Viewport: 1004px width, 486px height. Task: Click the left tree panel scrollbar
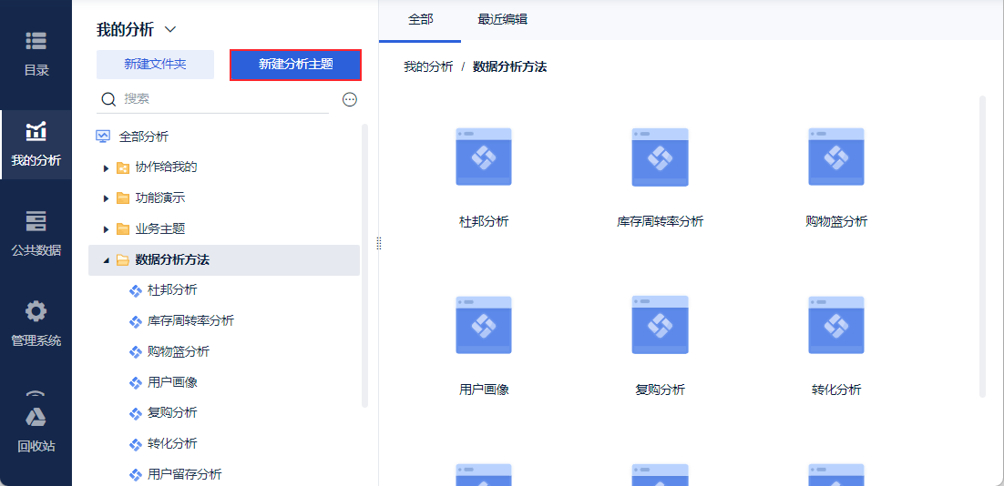coord(365,266)
